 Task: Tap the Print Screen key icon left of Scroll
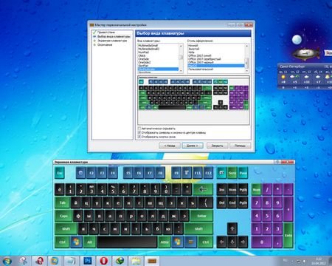tap(221, 173)
